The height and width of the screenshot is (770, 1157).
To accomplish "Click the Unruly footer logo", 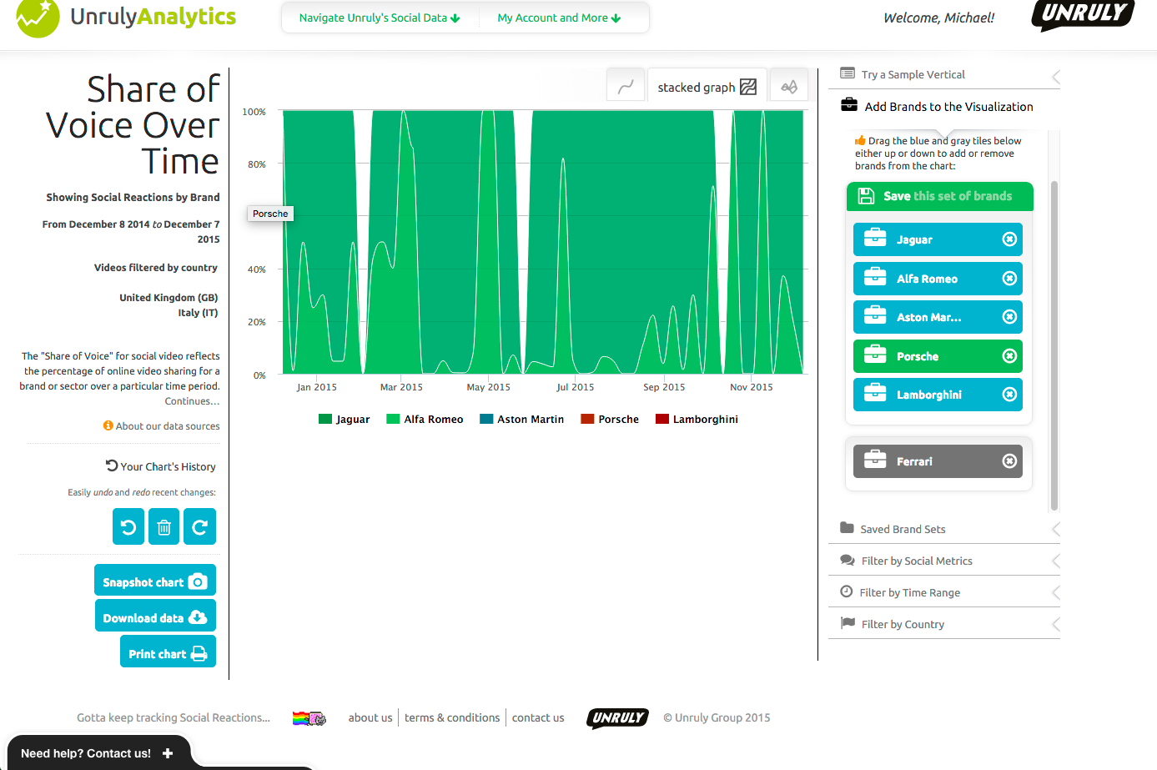I will (617, 717).
